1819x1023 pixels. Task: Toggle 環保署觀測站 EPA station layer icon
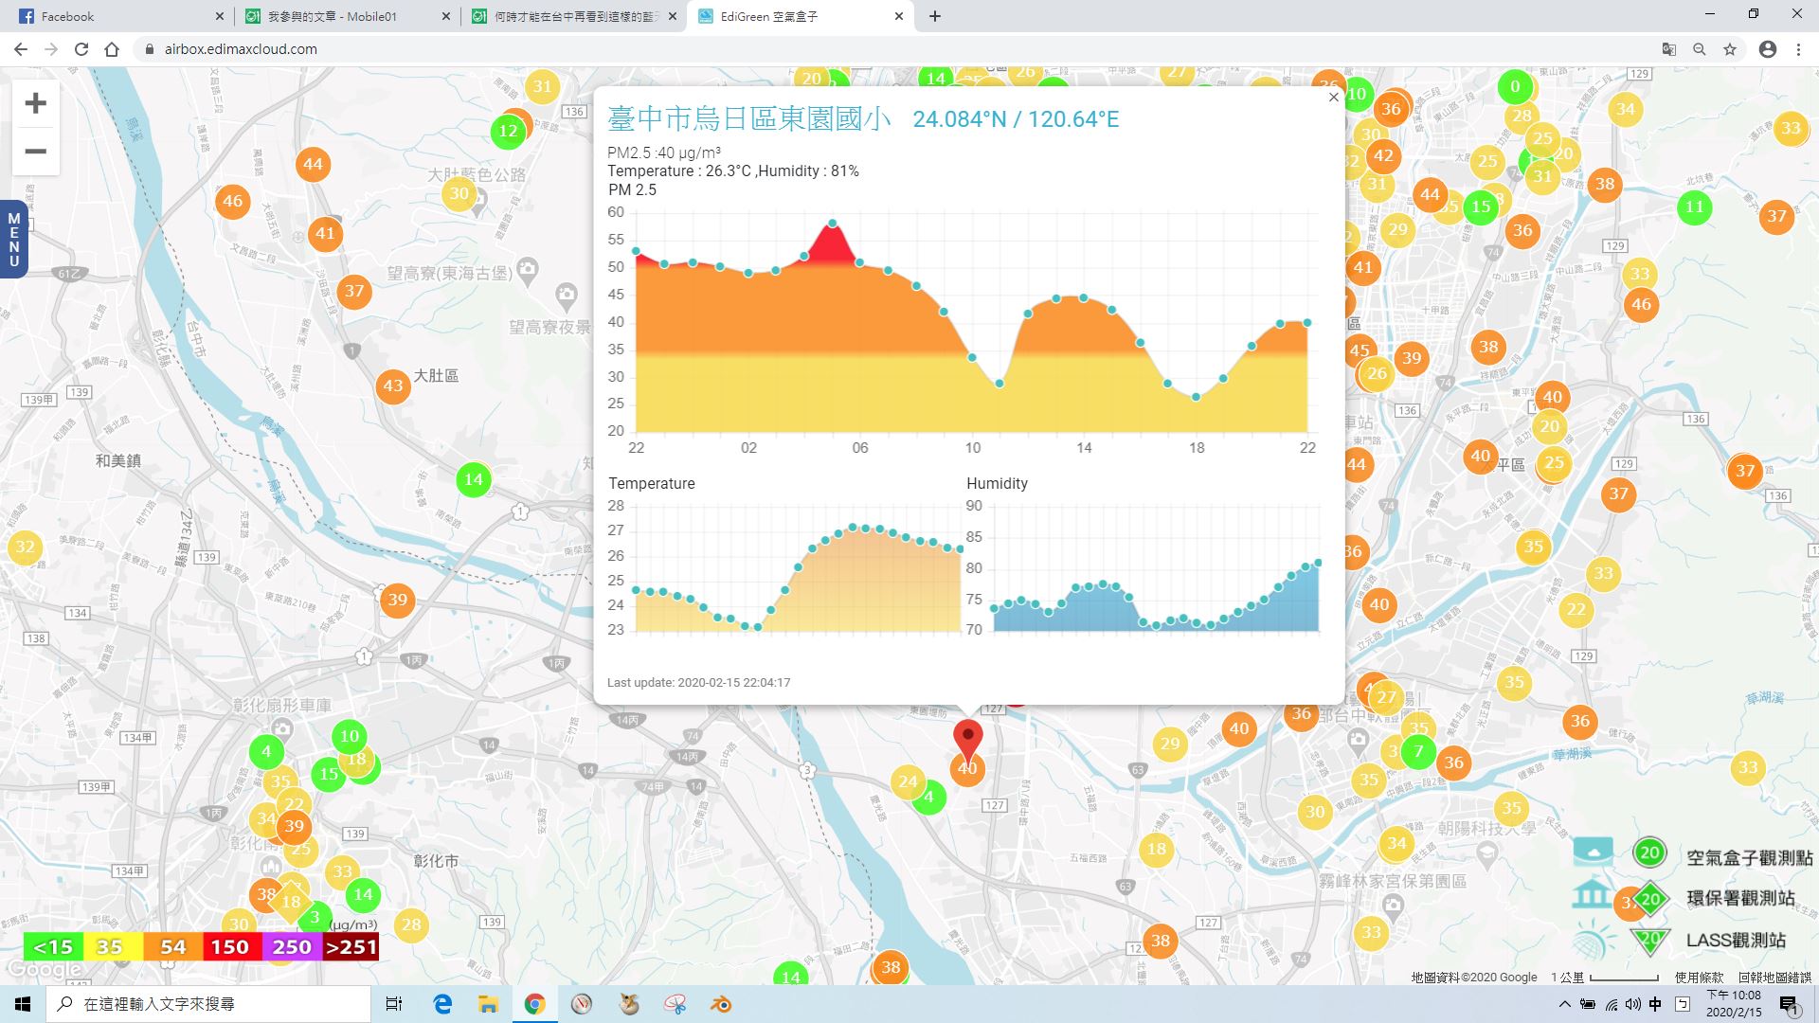pos(1592,895)
